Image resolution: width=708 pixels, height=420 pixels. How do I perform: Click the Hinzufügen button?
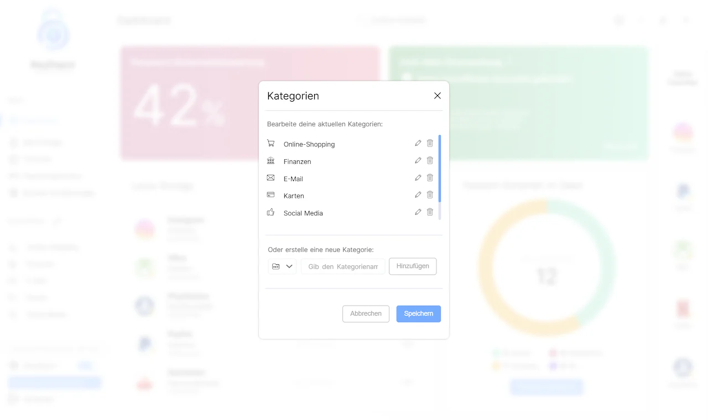pos(413,266)
